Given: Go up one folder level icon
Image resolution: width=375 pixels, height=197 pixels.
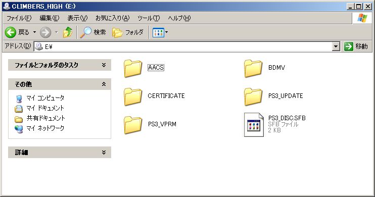Looking at the screenshot, I should [x=68, y=32].
